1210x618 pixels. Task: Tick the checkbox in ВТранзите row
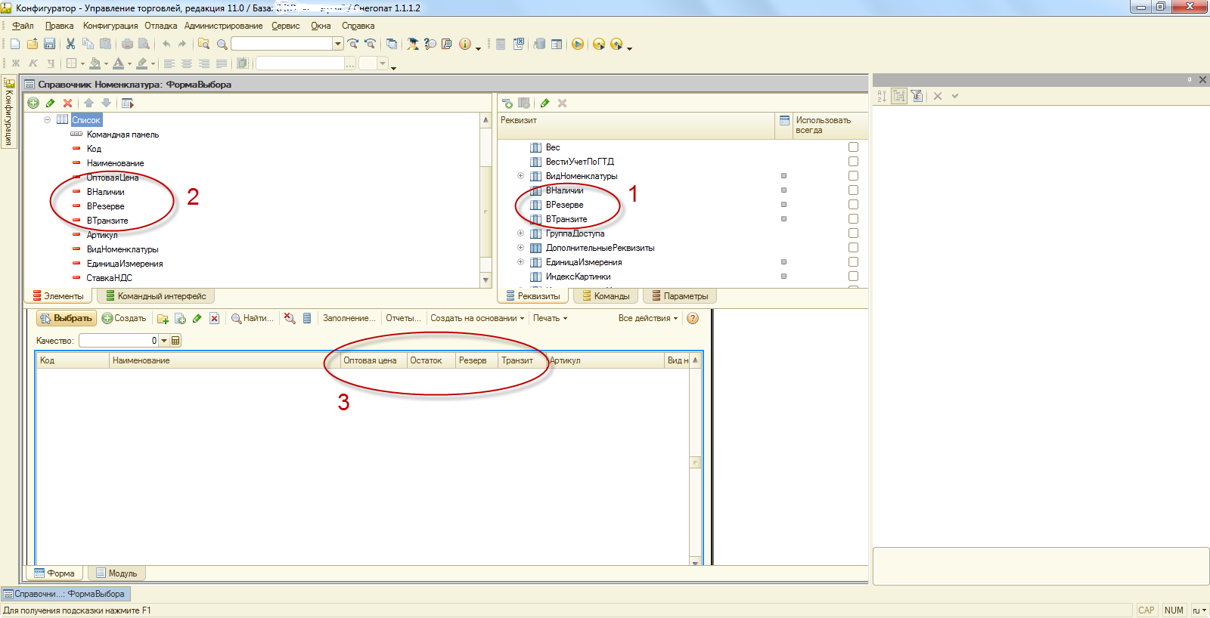coord(853,219)
